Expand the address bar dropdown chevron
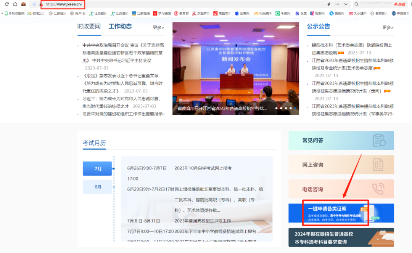Screen dimensions: 412x253 point(346,4)
